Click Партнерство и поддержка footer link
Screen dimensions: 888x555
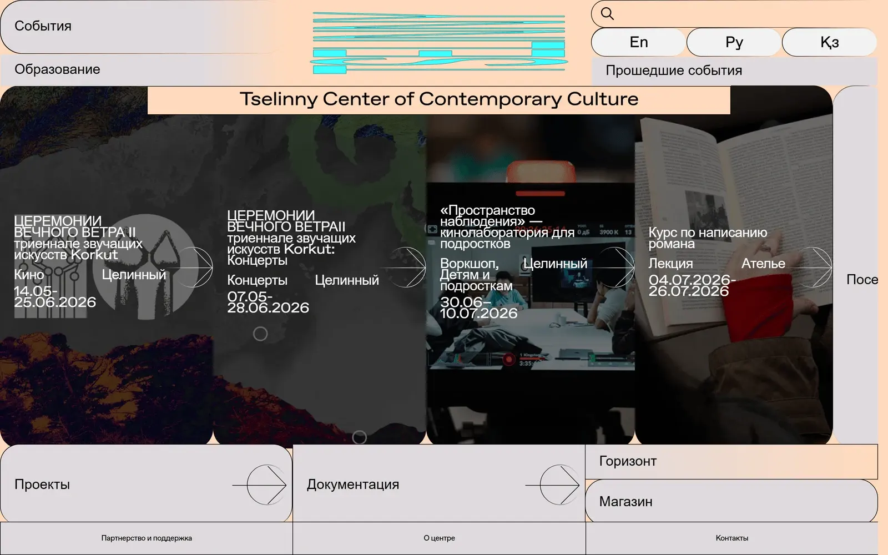pos(147,538)
